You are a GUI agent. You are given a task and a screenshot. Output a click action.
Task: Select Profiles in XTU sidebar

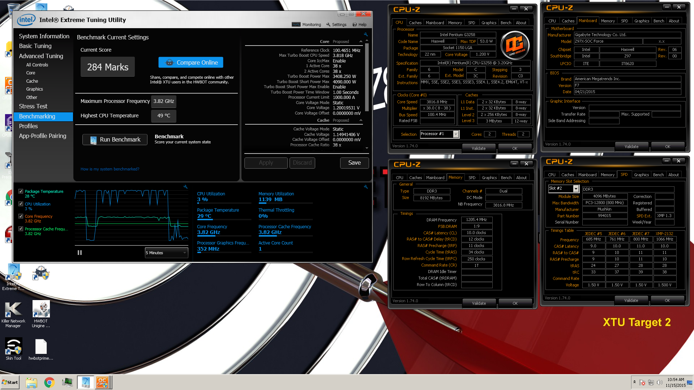(x=28, y=126)
